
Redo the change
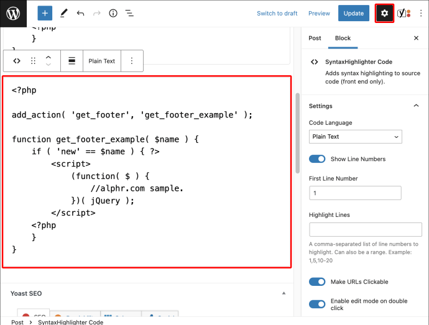pos(97,13)
